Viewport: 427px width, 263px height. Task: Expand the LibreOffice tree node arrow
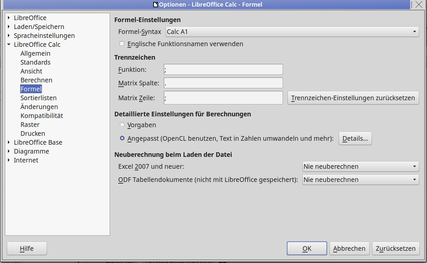[9, 18]
